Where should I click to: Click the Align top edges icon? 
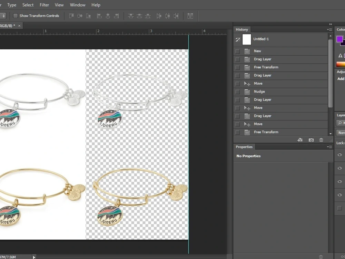tap(71, 16)
